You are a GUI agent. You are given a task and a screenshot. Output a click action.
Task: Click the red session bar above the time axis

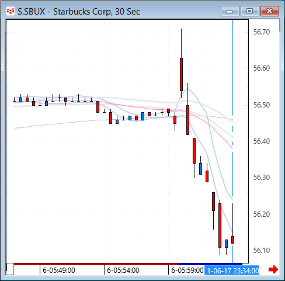pos(96,264)
